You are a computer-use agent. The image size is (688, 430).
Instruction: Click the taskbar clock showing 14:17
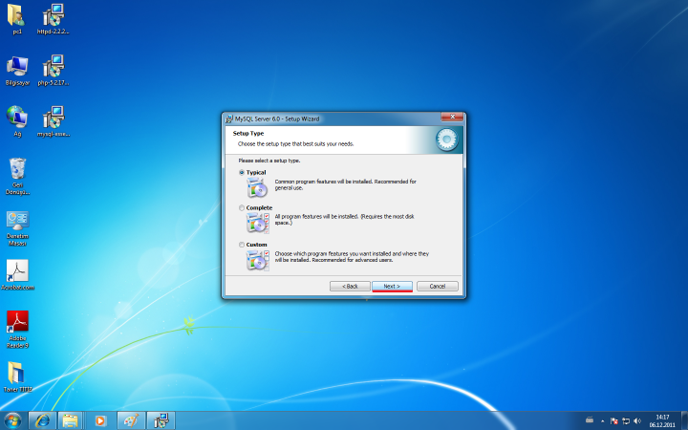pos(661,420)
